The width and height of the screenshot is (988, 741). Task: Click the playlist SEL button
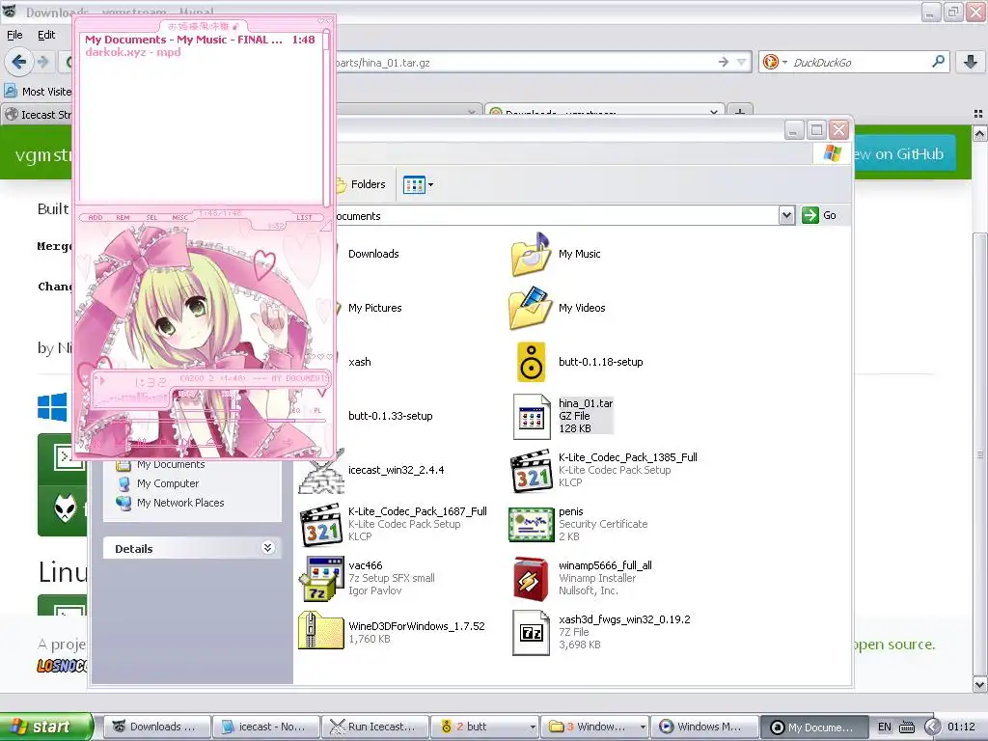(x=151, y=217)
